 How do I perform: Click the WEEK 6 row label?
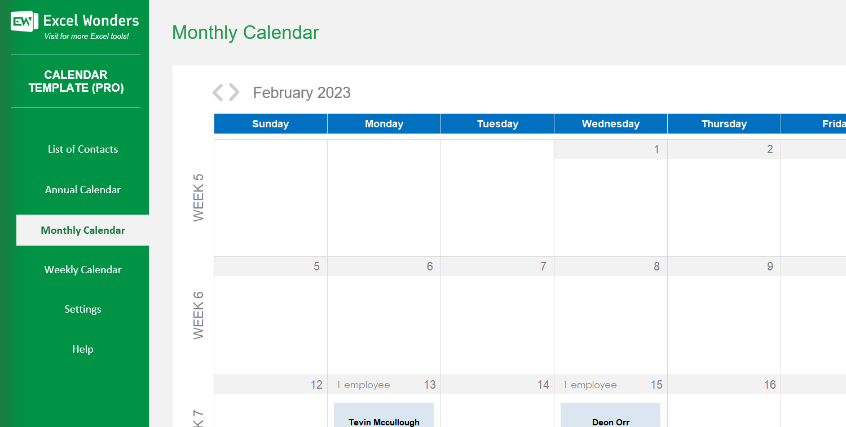point(199,315)
